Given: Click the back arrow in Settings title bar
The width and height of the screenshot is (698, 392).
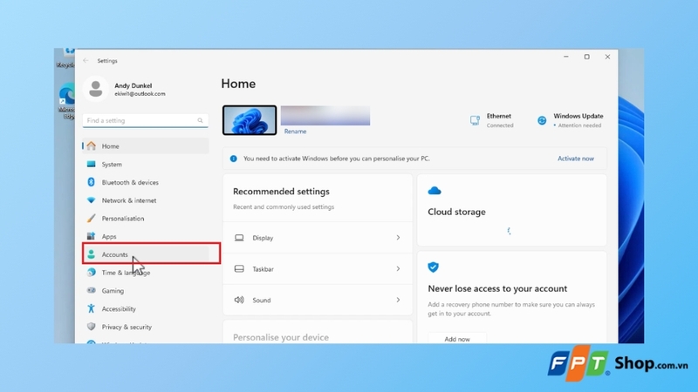Looking at the screenshot, I should point(86,60).
